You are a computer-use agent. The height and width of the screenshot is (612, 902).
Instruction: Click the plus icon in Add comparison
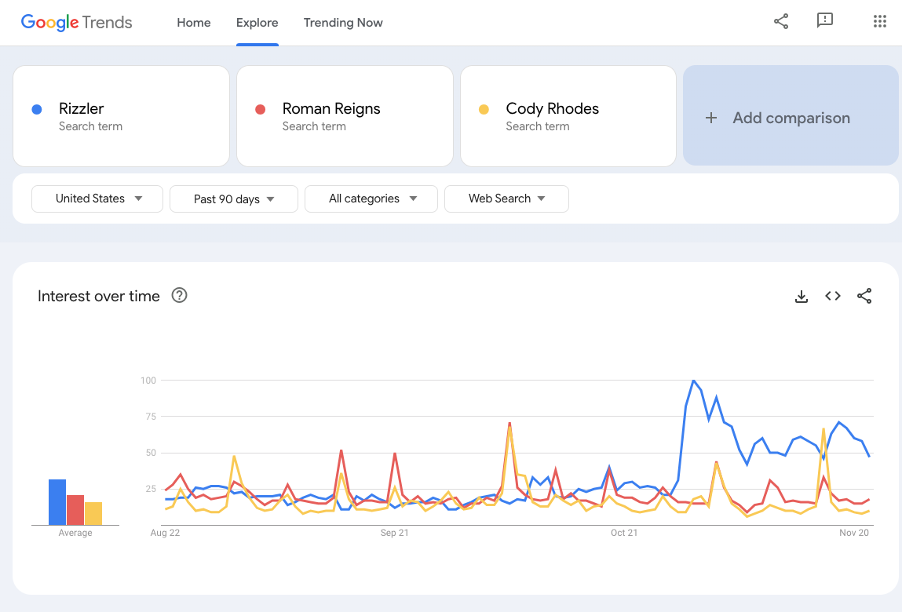pyautogui.click(x=711, y=118)
